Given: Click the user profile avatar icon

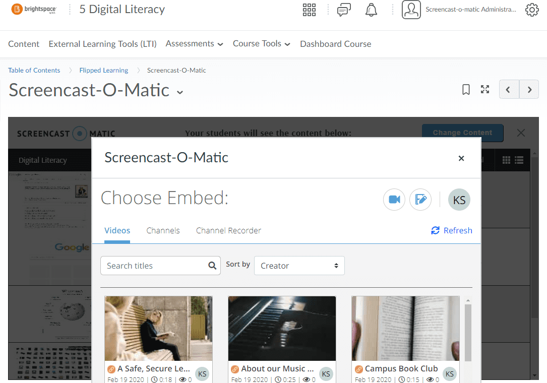Looking at the screenshot, I should pyautogui.click(x=411, y=10).
